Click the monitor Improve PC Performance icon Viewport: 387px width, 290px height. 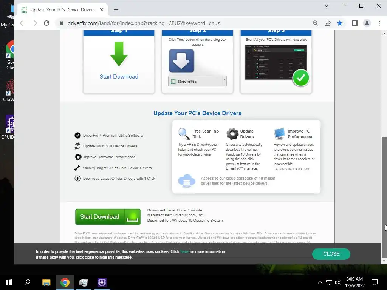(279, 134)
